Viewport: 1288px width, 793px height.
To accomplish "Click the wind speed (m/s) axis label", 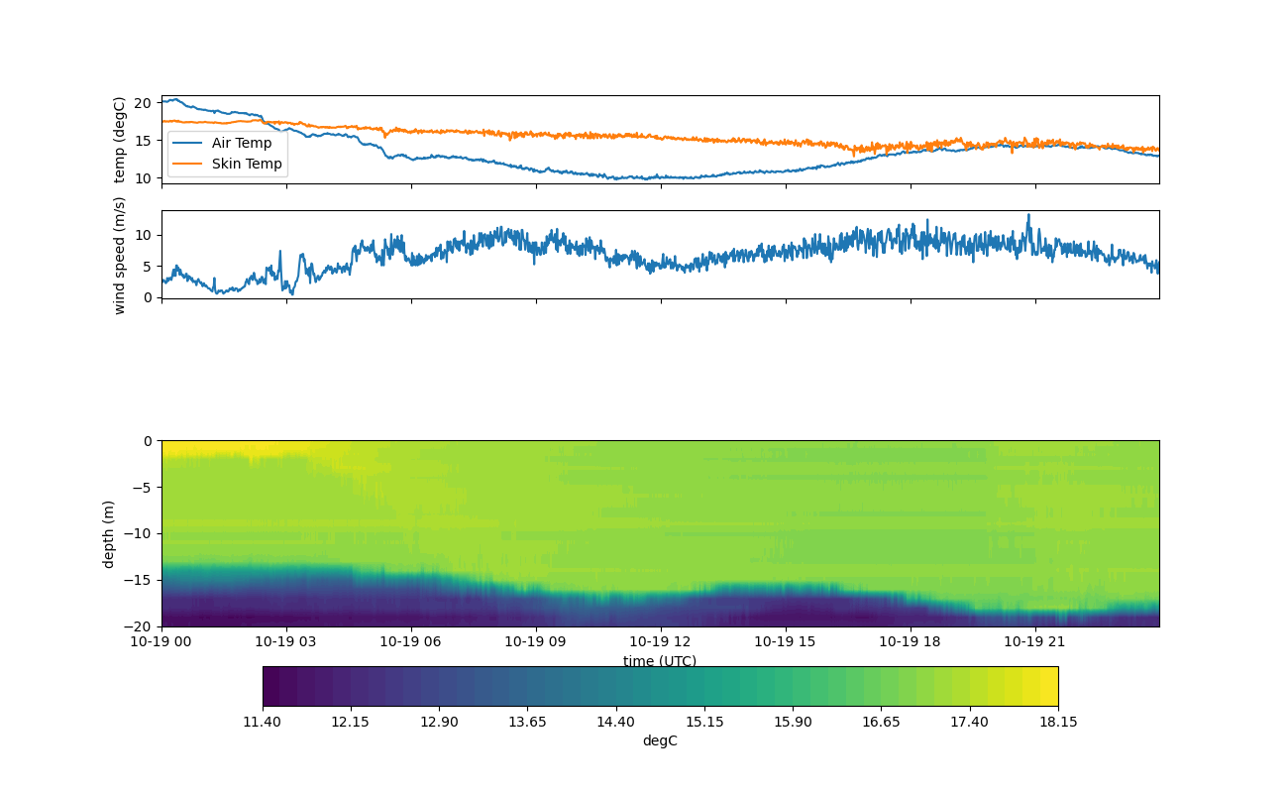I will coord(119,255).
